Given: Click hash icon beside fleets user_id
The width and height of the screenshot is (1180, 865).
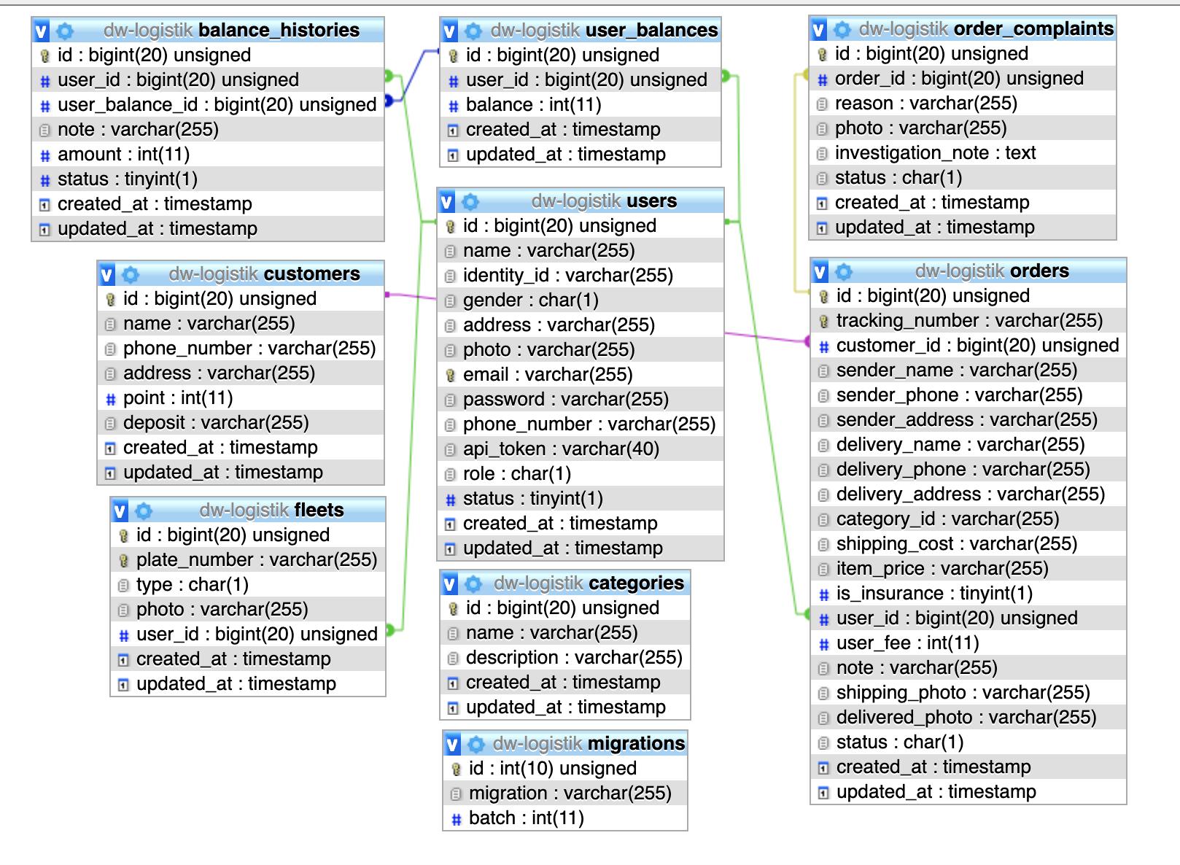Looking at the screenshot, I should [x=123, y=635].
